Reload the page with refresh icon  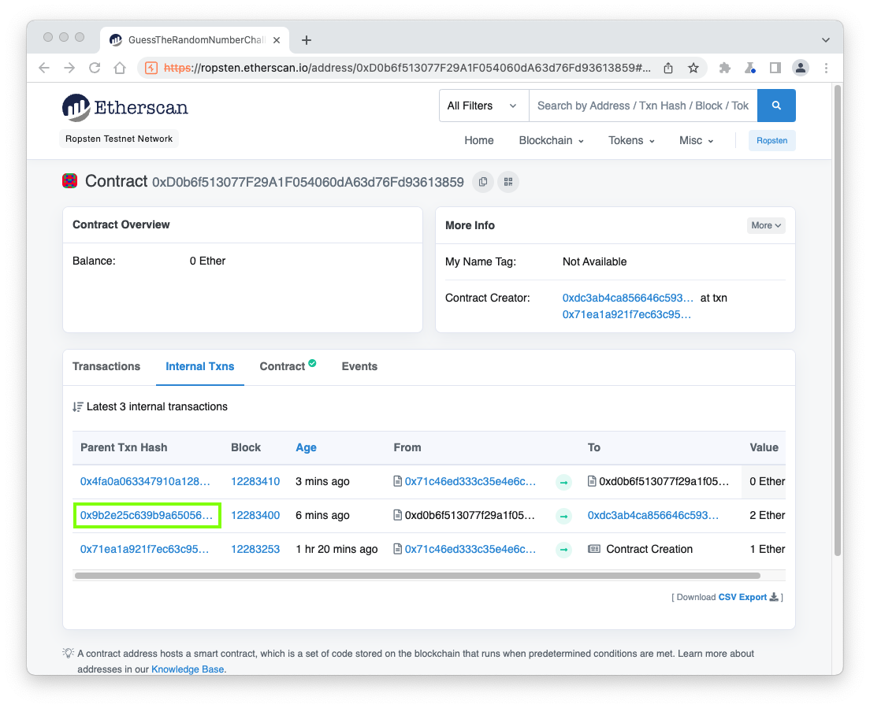[x=95, y=68]
